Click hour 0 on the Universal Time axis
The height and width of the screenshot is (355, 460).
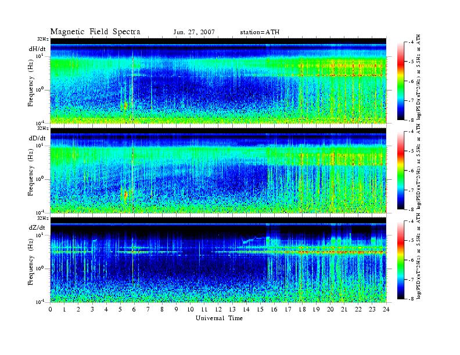[51, 309]
